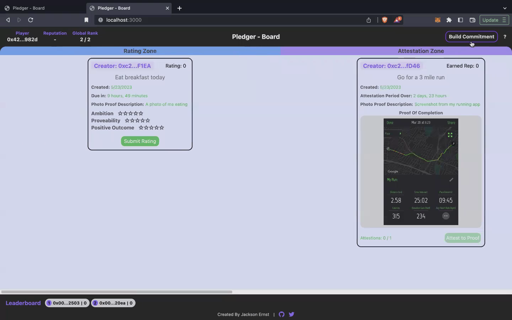The image size is (512, 320).
Task: Open the browser hamburger menu
Action: coord(504,20)
